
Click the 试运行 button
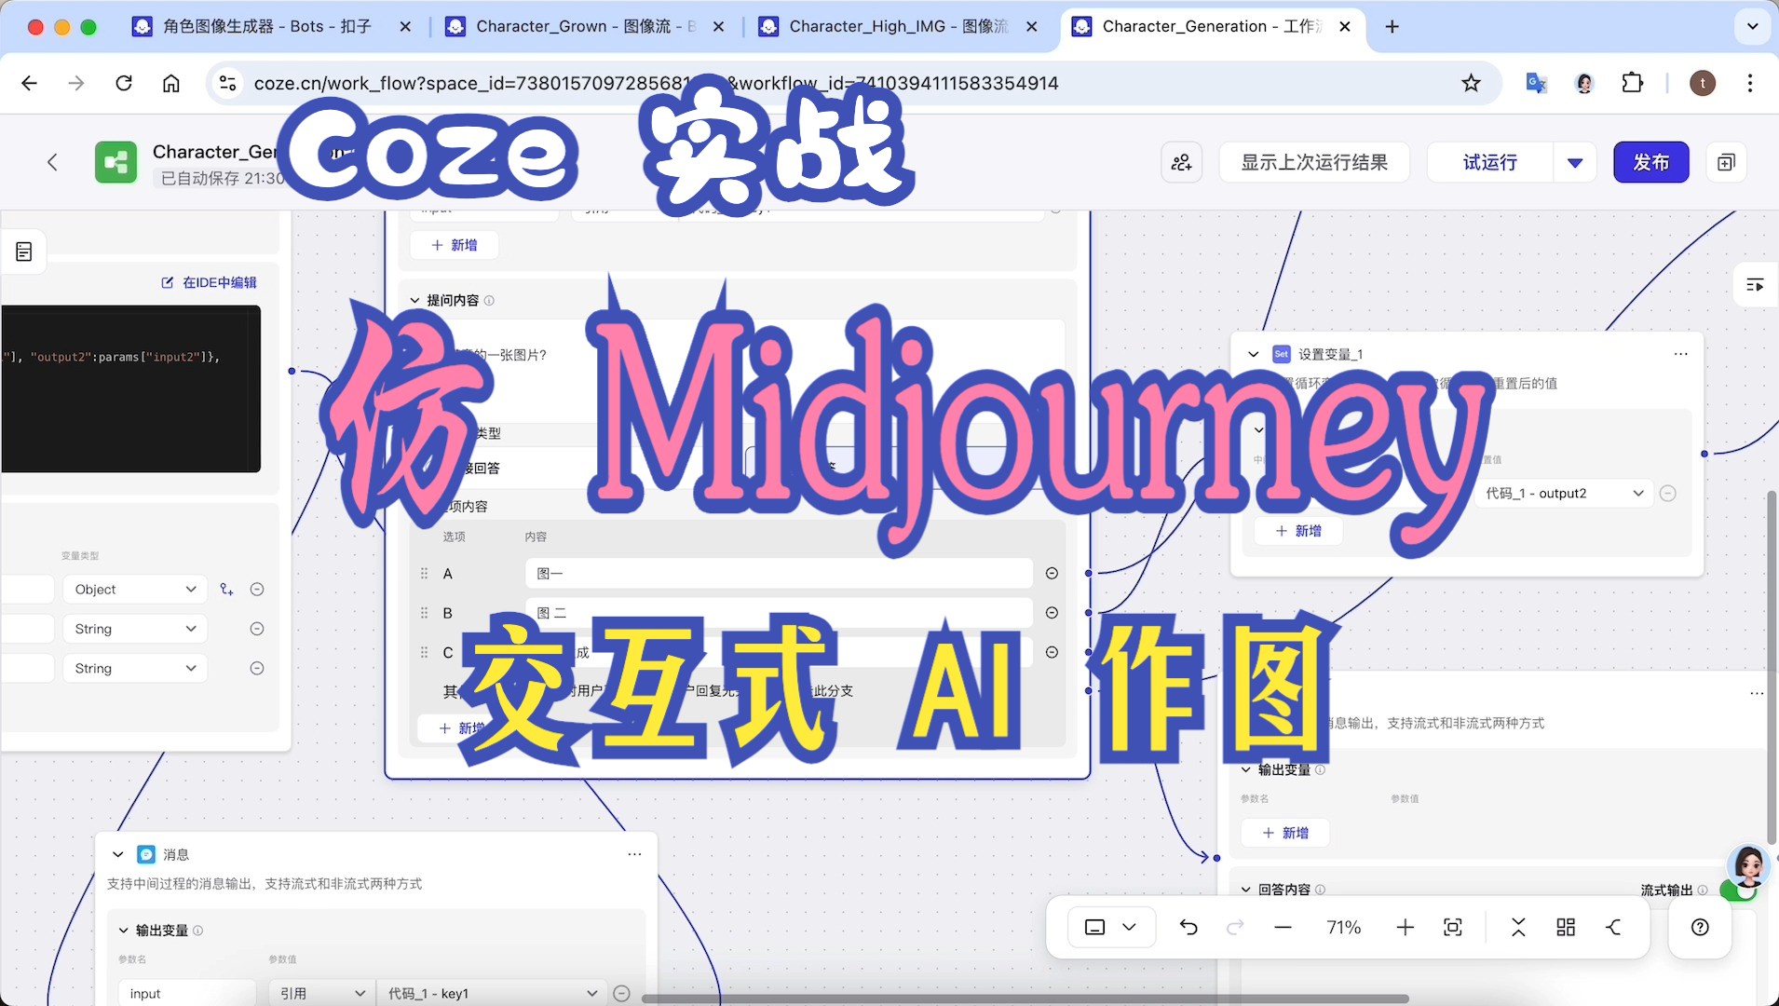(1490, 162)
